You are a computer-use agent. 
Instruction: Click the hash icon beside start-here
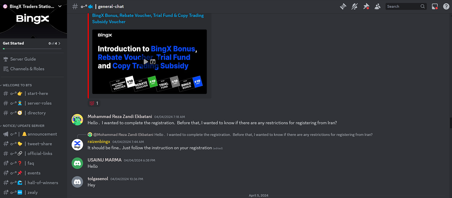point(6,94)
